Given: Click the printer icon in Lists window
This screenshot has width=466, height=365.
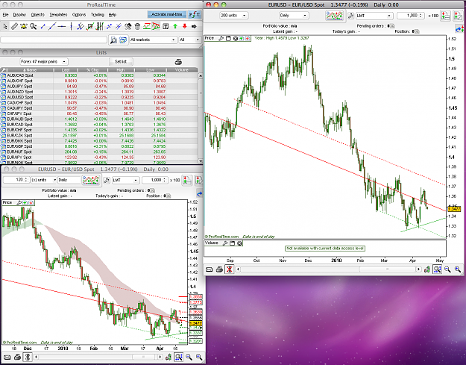Looking at the screenshot, I should (178, 62).
